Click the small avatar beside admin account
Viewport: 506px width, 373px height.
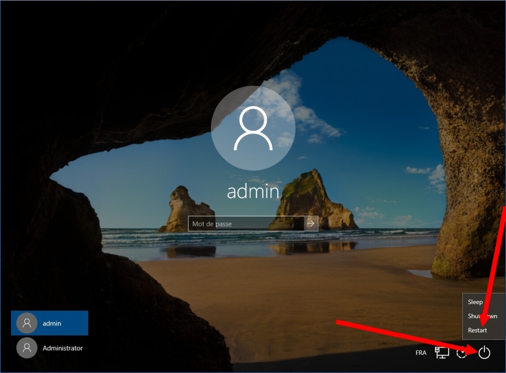pyautogui.click(x=27, y=323)
